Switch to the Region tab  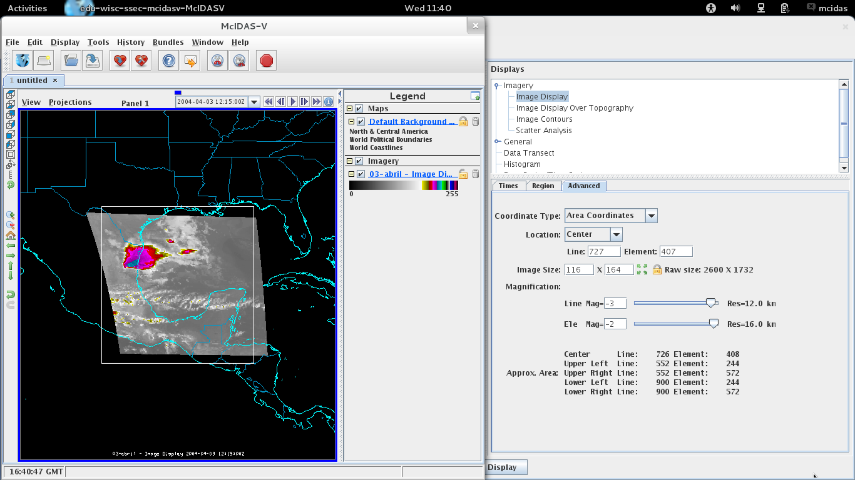click(543, 186)
